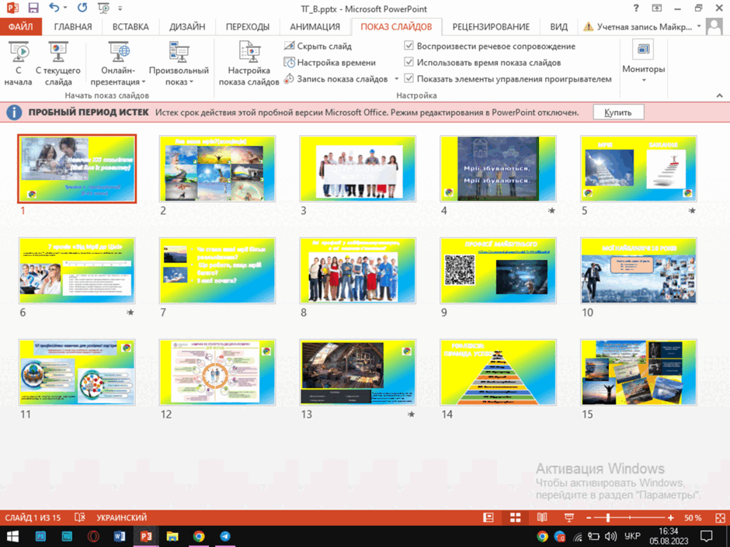Click Hide slide (Скрыть слайд)

pyautogui.click(x=318, y=46)
